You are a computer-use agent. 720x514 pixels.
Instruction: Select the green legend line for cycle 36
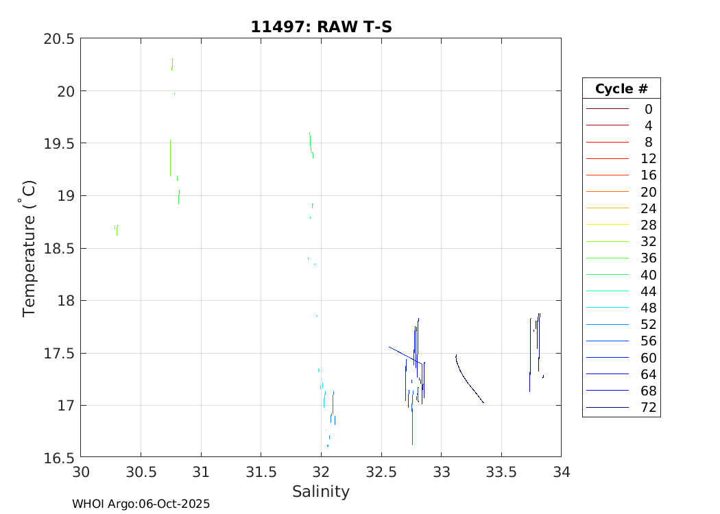[x=607, y=258]
